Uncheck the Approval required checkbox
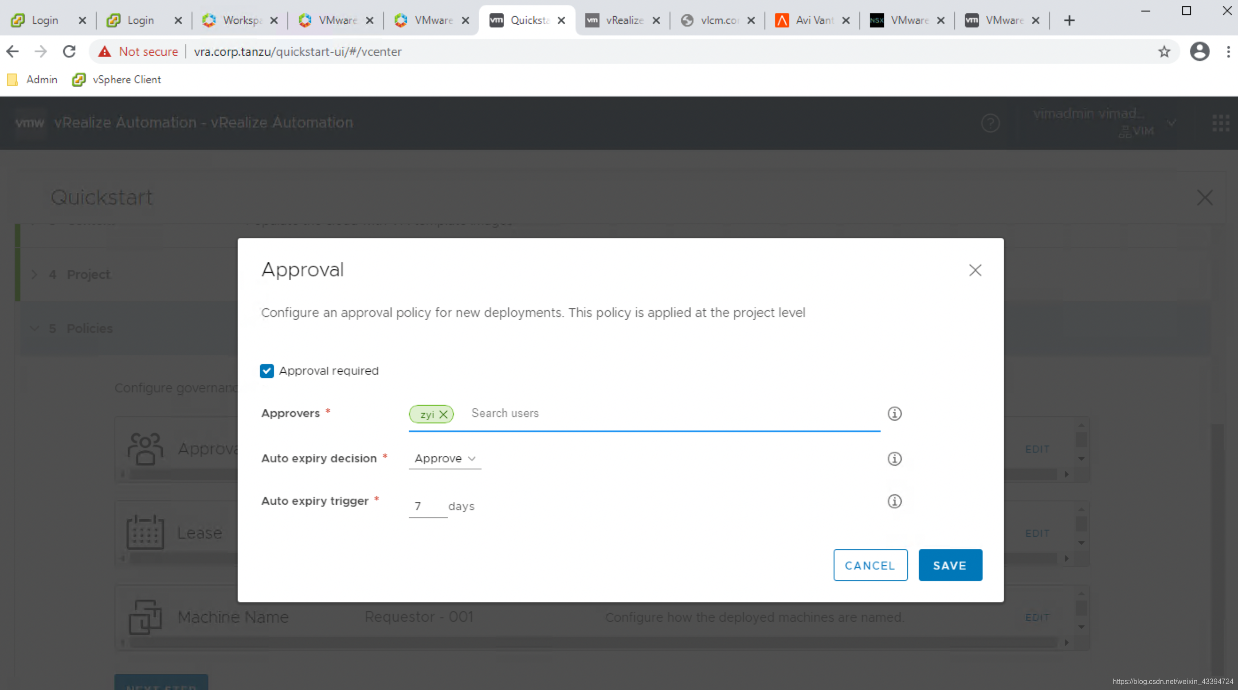 pyautogui.click(x=267, y=371)
